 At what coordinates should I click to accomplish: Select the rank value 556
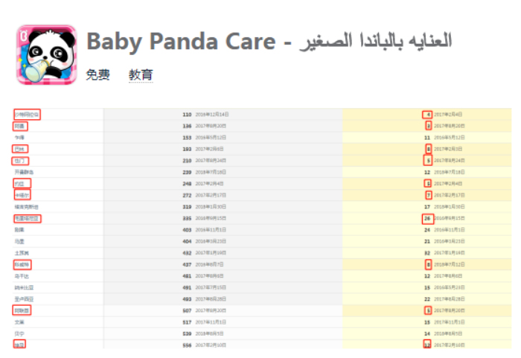point(187,345)
